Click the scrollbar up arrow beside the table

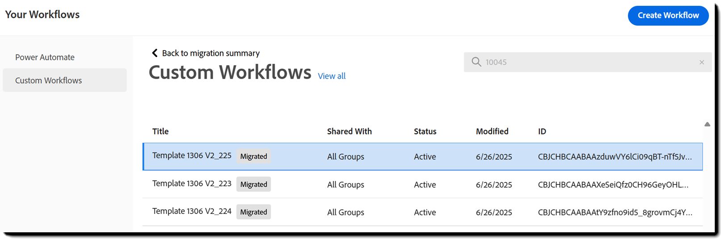(707, 124)
